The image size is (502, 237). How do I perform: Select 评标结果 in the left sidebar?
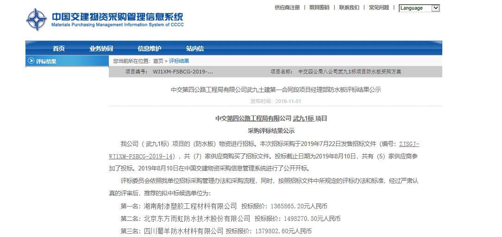click(x=46, y=61)
